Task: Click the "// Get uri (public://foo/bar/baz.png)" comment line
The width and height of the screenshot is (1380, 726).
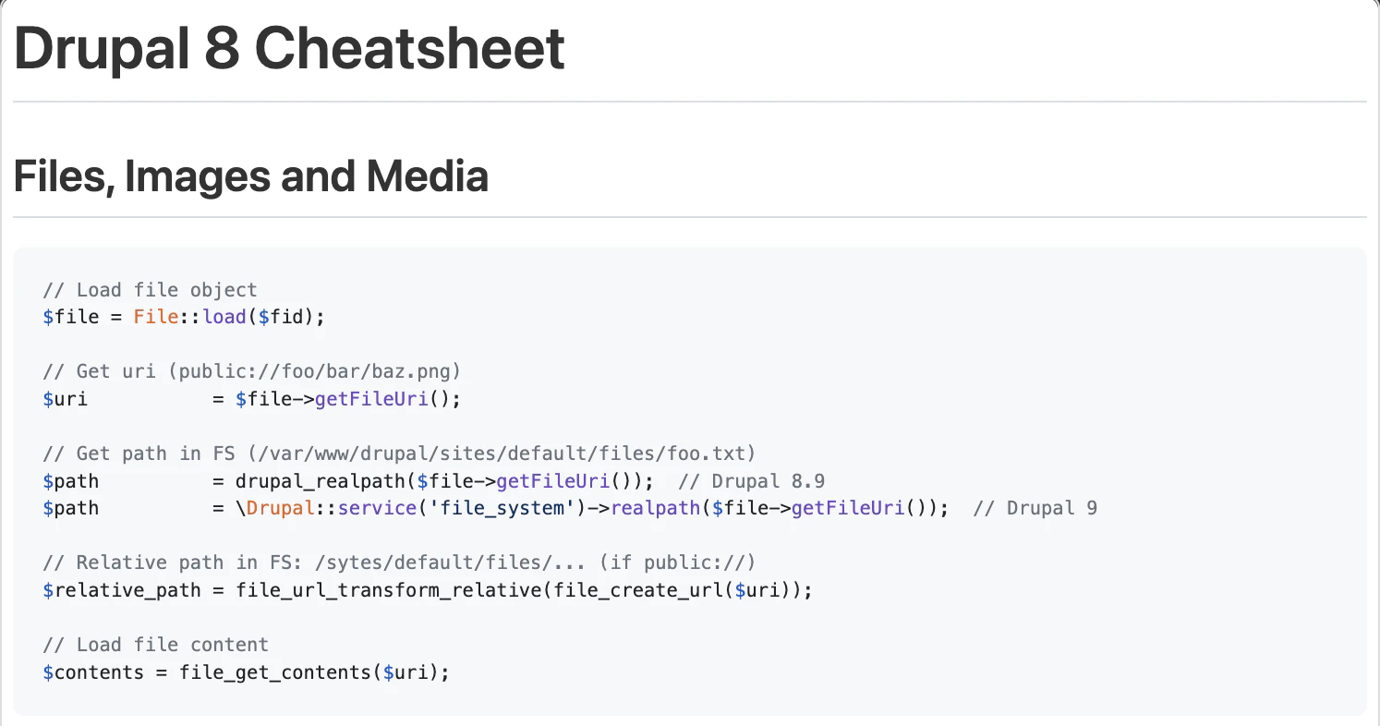Action: pos(252,371)
